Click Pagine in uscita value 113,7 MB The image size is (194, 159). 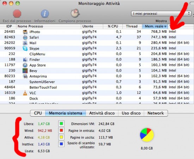pos(106,138)
